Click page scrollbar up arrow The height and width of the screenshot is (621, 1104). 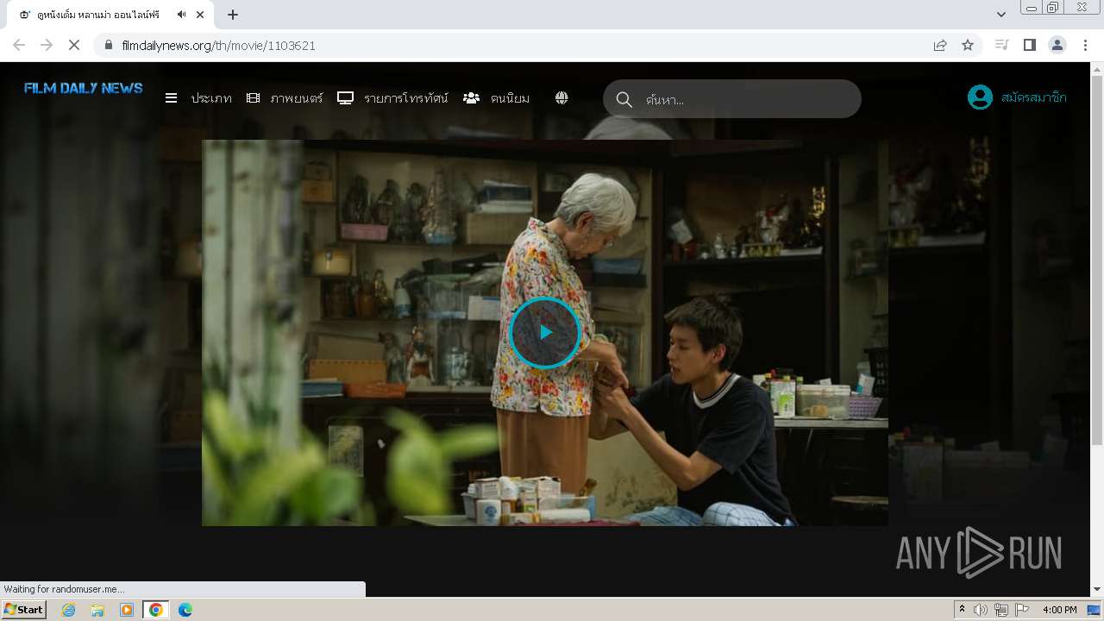tap(1097, 68)
